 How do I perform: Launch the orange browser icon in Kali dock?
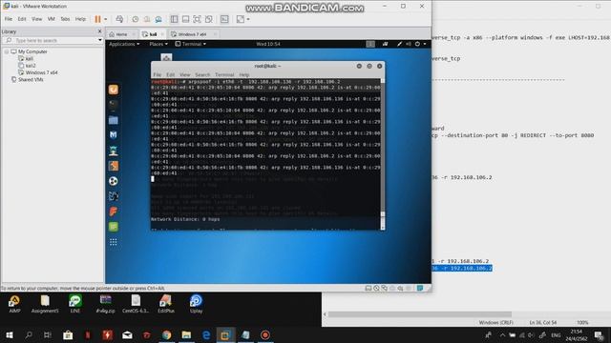pyautogui.click(x=114, y=90)
